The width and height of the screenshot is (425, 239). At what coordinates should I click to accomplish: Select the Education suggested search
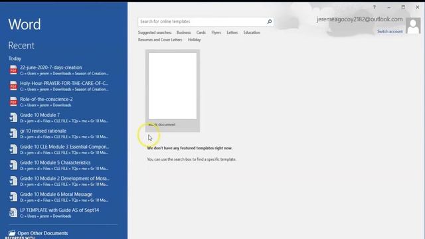252,33
